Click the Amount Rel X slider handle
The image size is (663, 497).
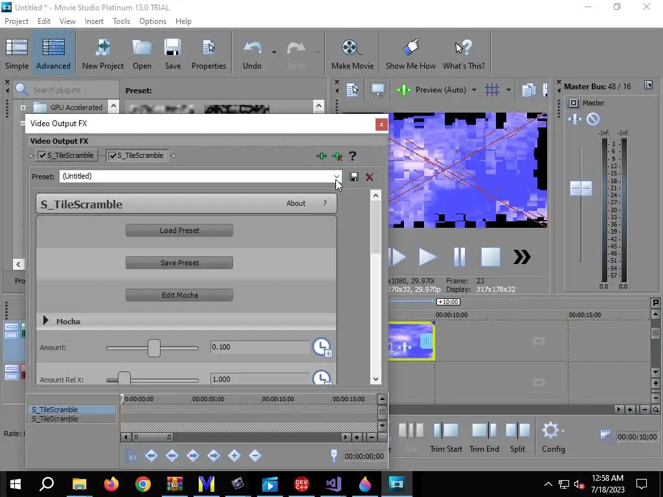124,379
